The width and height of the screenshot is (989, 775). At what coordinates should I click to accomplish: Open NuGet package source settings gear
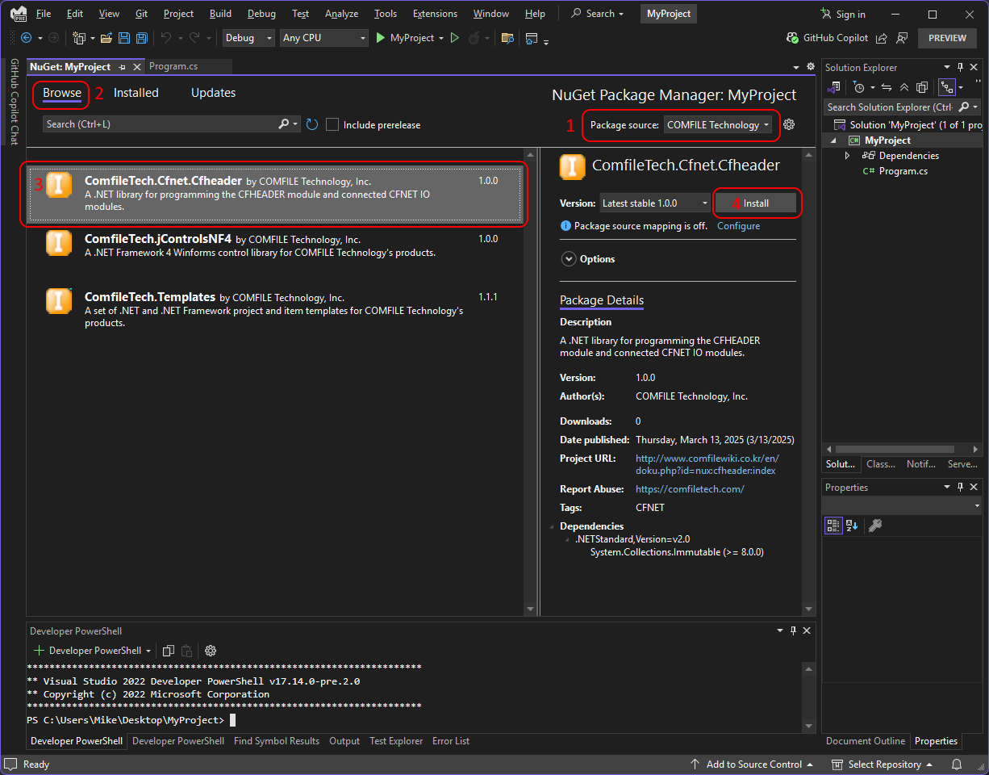[x=789, y=124]
